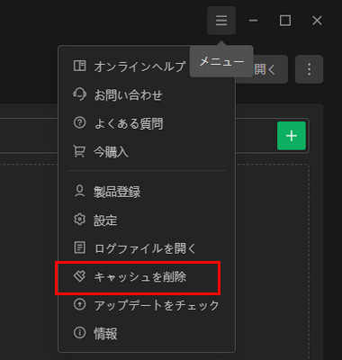Click the shopping cart icon
This screenshot has height=360, width=342.
79,151
